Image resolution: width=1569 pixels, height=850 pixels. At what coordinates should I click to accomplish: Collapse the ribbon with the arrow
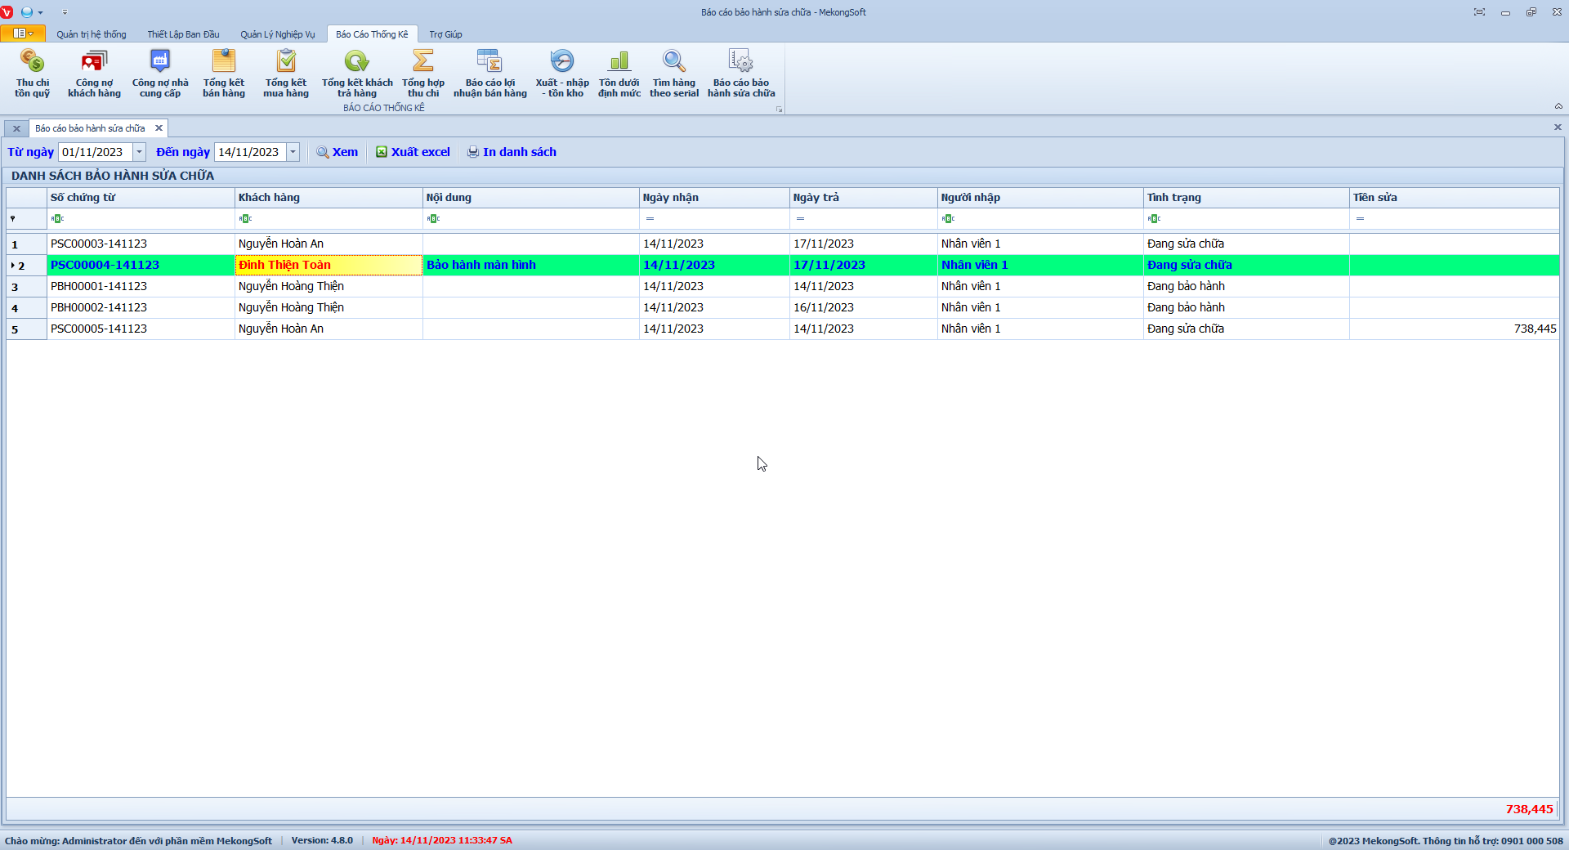1558,106
